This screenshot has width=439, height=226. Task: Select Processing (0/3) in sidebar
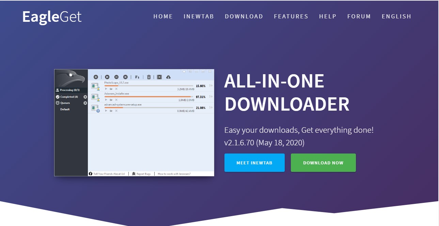(71, 90)
